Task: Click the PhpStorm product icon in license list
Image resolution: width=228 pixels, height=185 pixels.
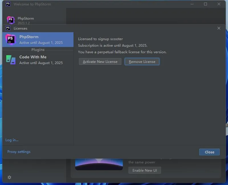Action: (x=10, y=39)
